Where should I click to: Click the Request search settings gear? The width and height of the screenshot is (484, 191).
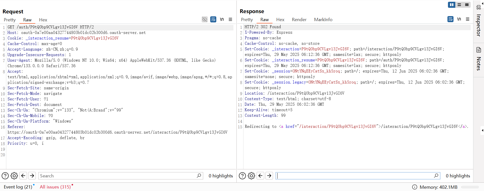(14, 176)
